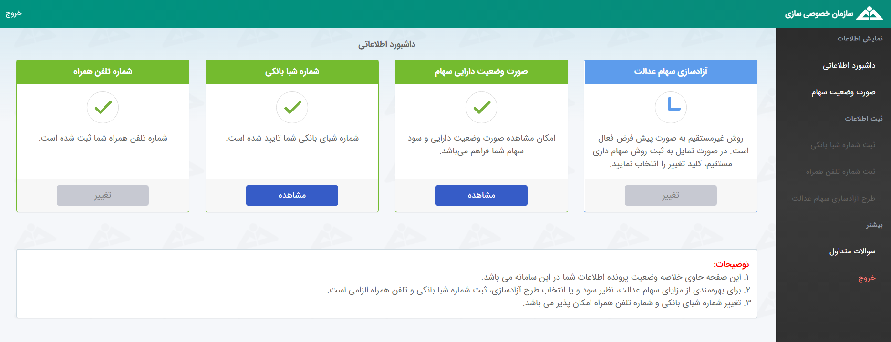Open طرح آزادسازی سهام عدالت sidebar item
891x342 pixels.
pyautogui.click(x=833, y=198)
